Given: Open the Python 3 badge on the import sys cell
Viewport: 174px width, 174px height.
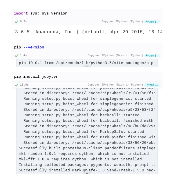Looking at the screenshot, I should click(x=152, y=22).
